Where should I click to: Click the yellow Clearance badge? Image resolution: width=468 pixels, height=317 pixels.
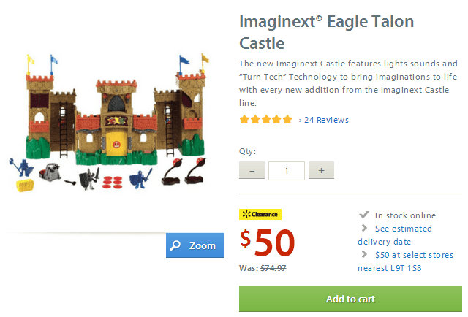click(260, 214)
